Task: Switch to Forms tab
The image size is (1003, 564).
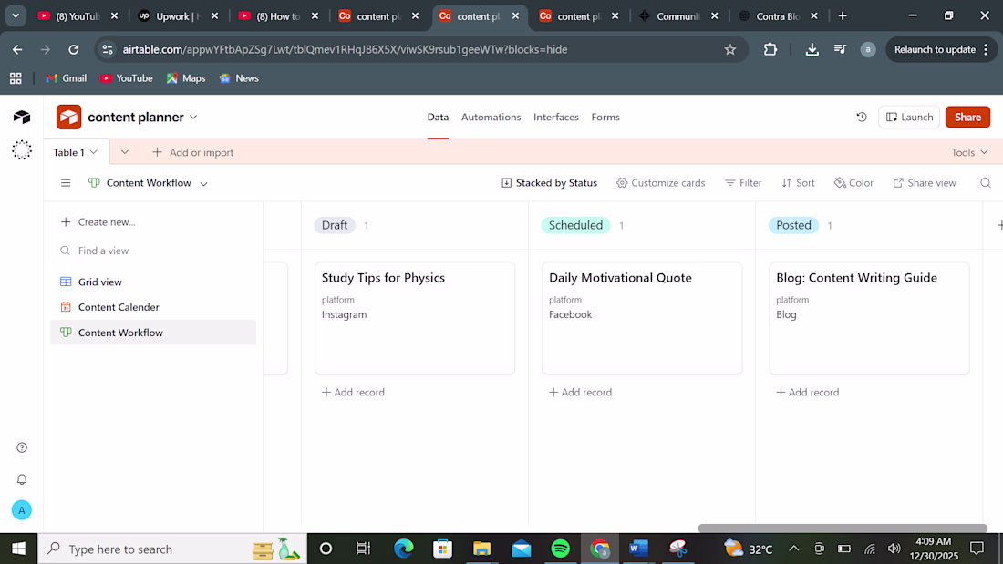Action: pyautogui.click(x=605, y=117)
